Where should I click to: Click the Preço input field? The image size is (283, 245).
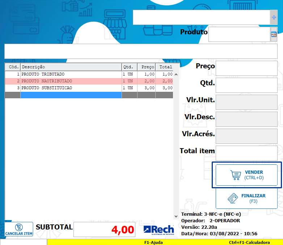pos(246,68)
